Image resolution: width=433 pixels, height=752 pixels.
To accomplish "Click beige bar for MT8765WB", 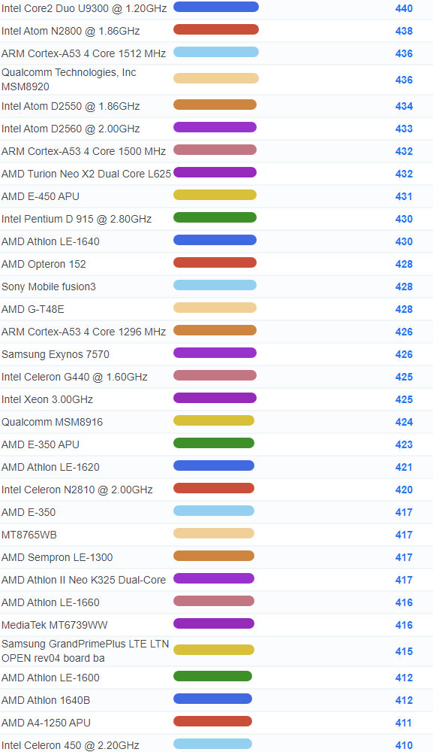I will pos(214,533).
